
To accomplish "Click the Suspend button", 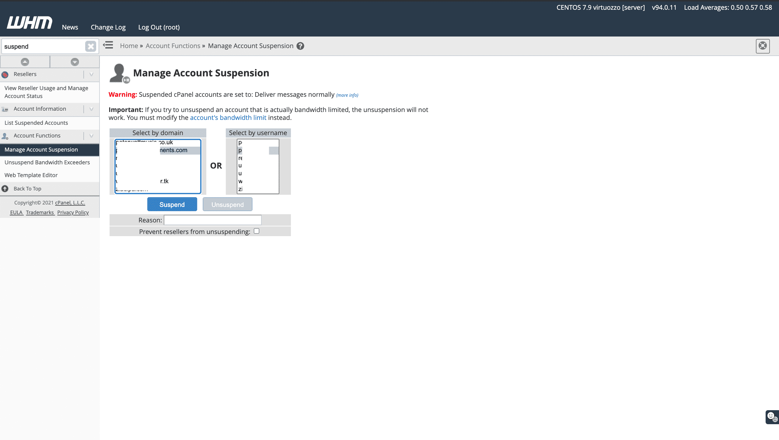I will pyautogui.click(x=172, y=204).
